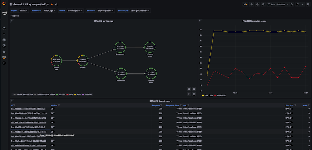312x150 pixels.
Task: Open the Dashboards grid icon in sidebar
Action: click(4, 40)
